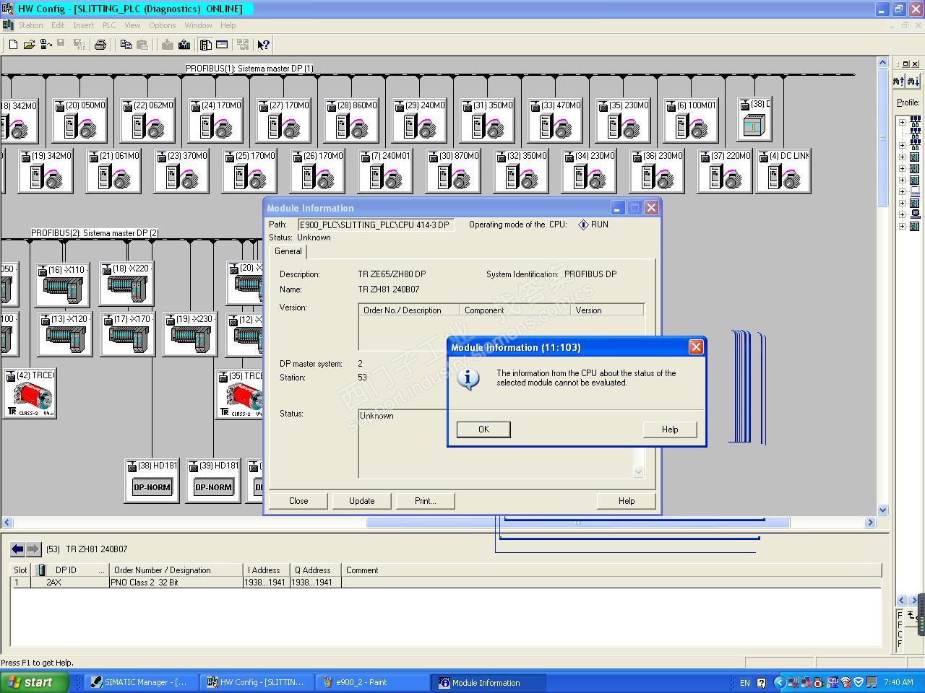Click the PNO Class 2 32 Bit cell
Screen dimensions: 925x693
click(176, 583)
